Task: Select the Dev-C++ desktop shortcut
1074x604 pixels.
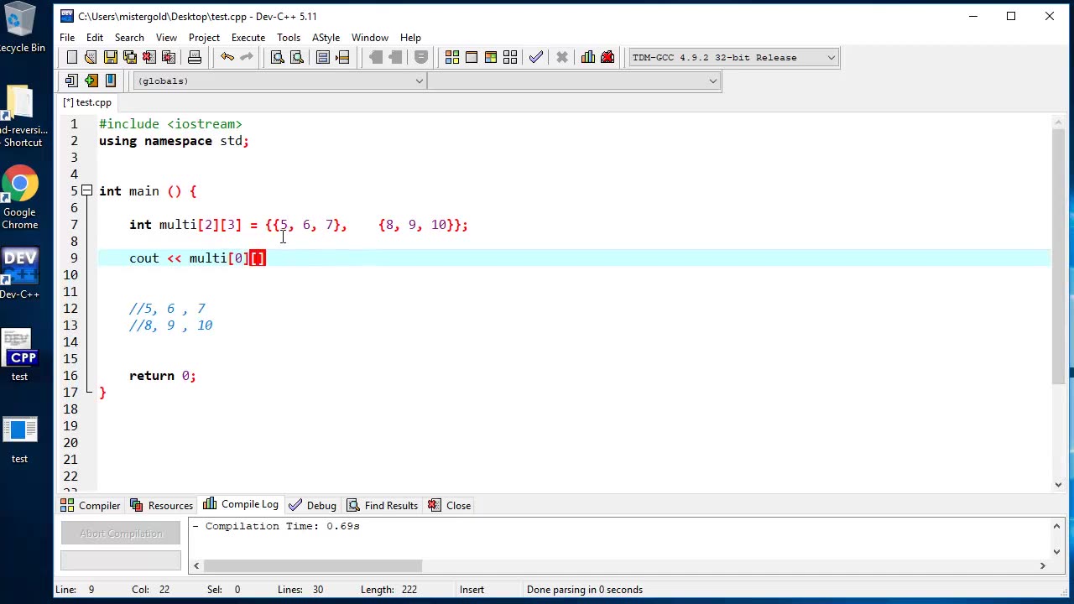Action: tap(19, 273)
